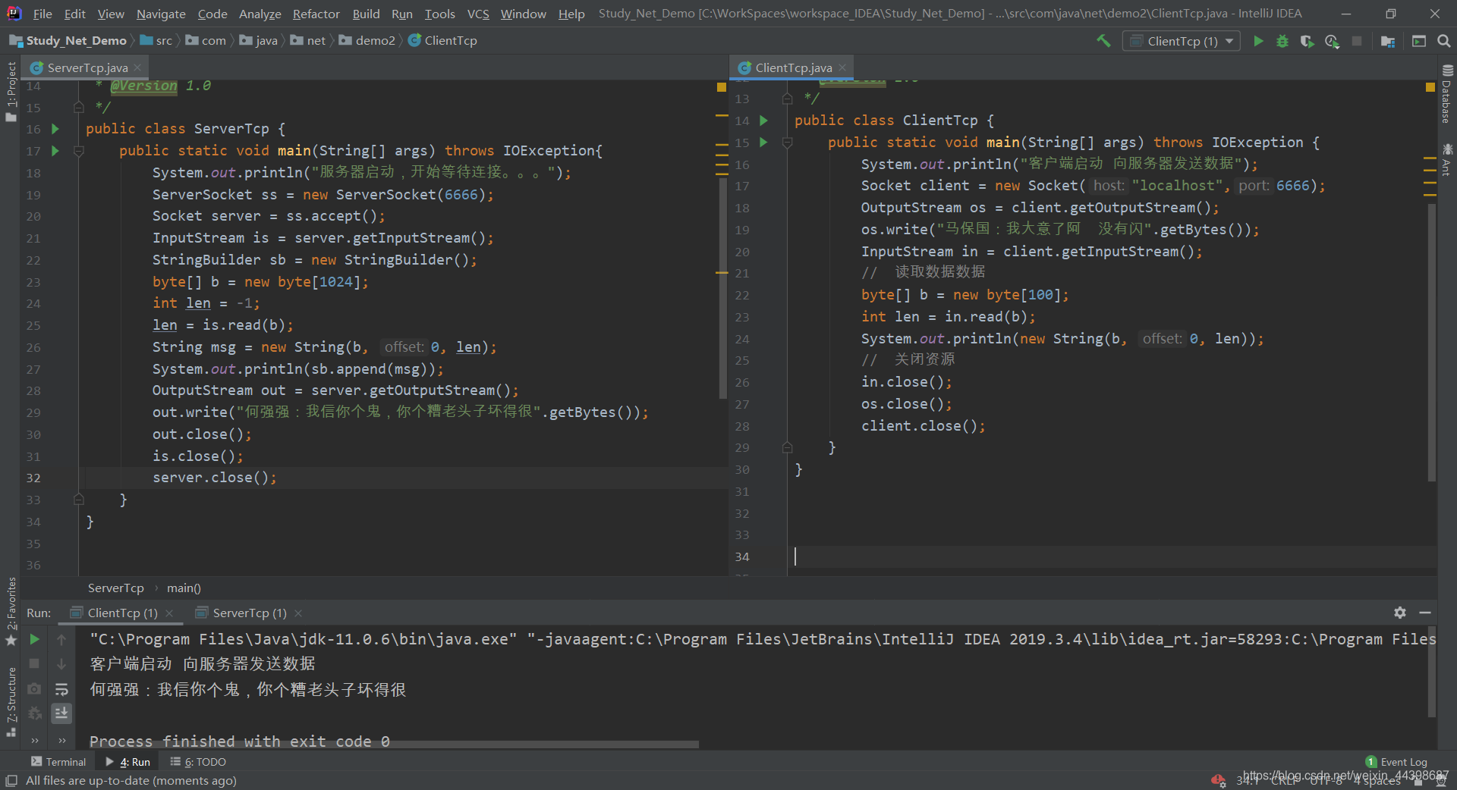Open the Event Log

(1396, 762)
